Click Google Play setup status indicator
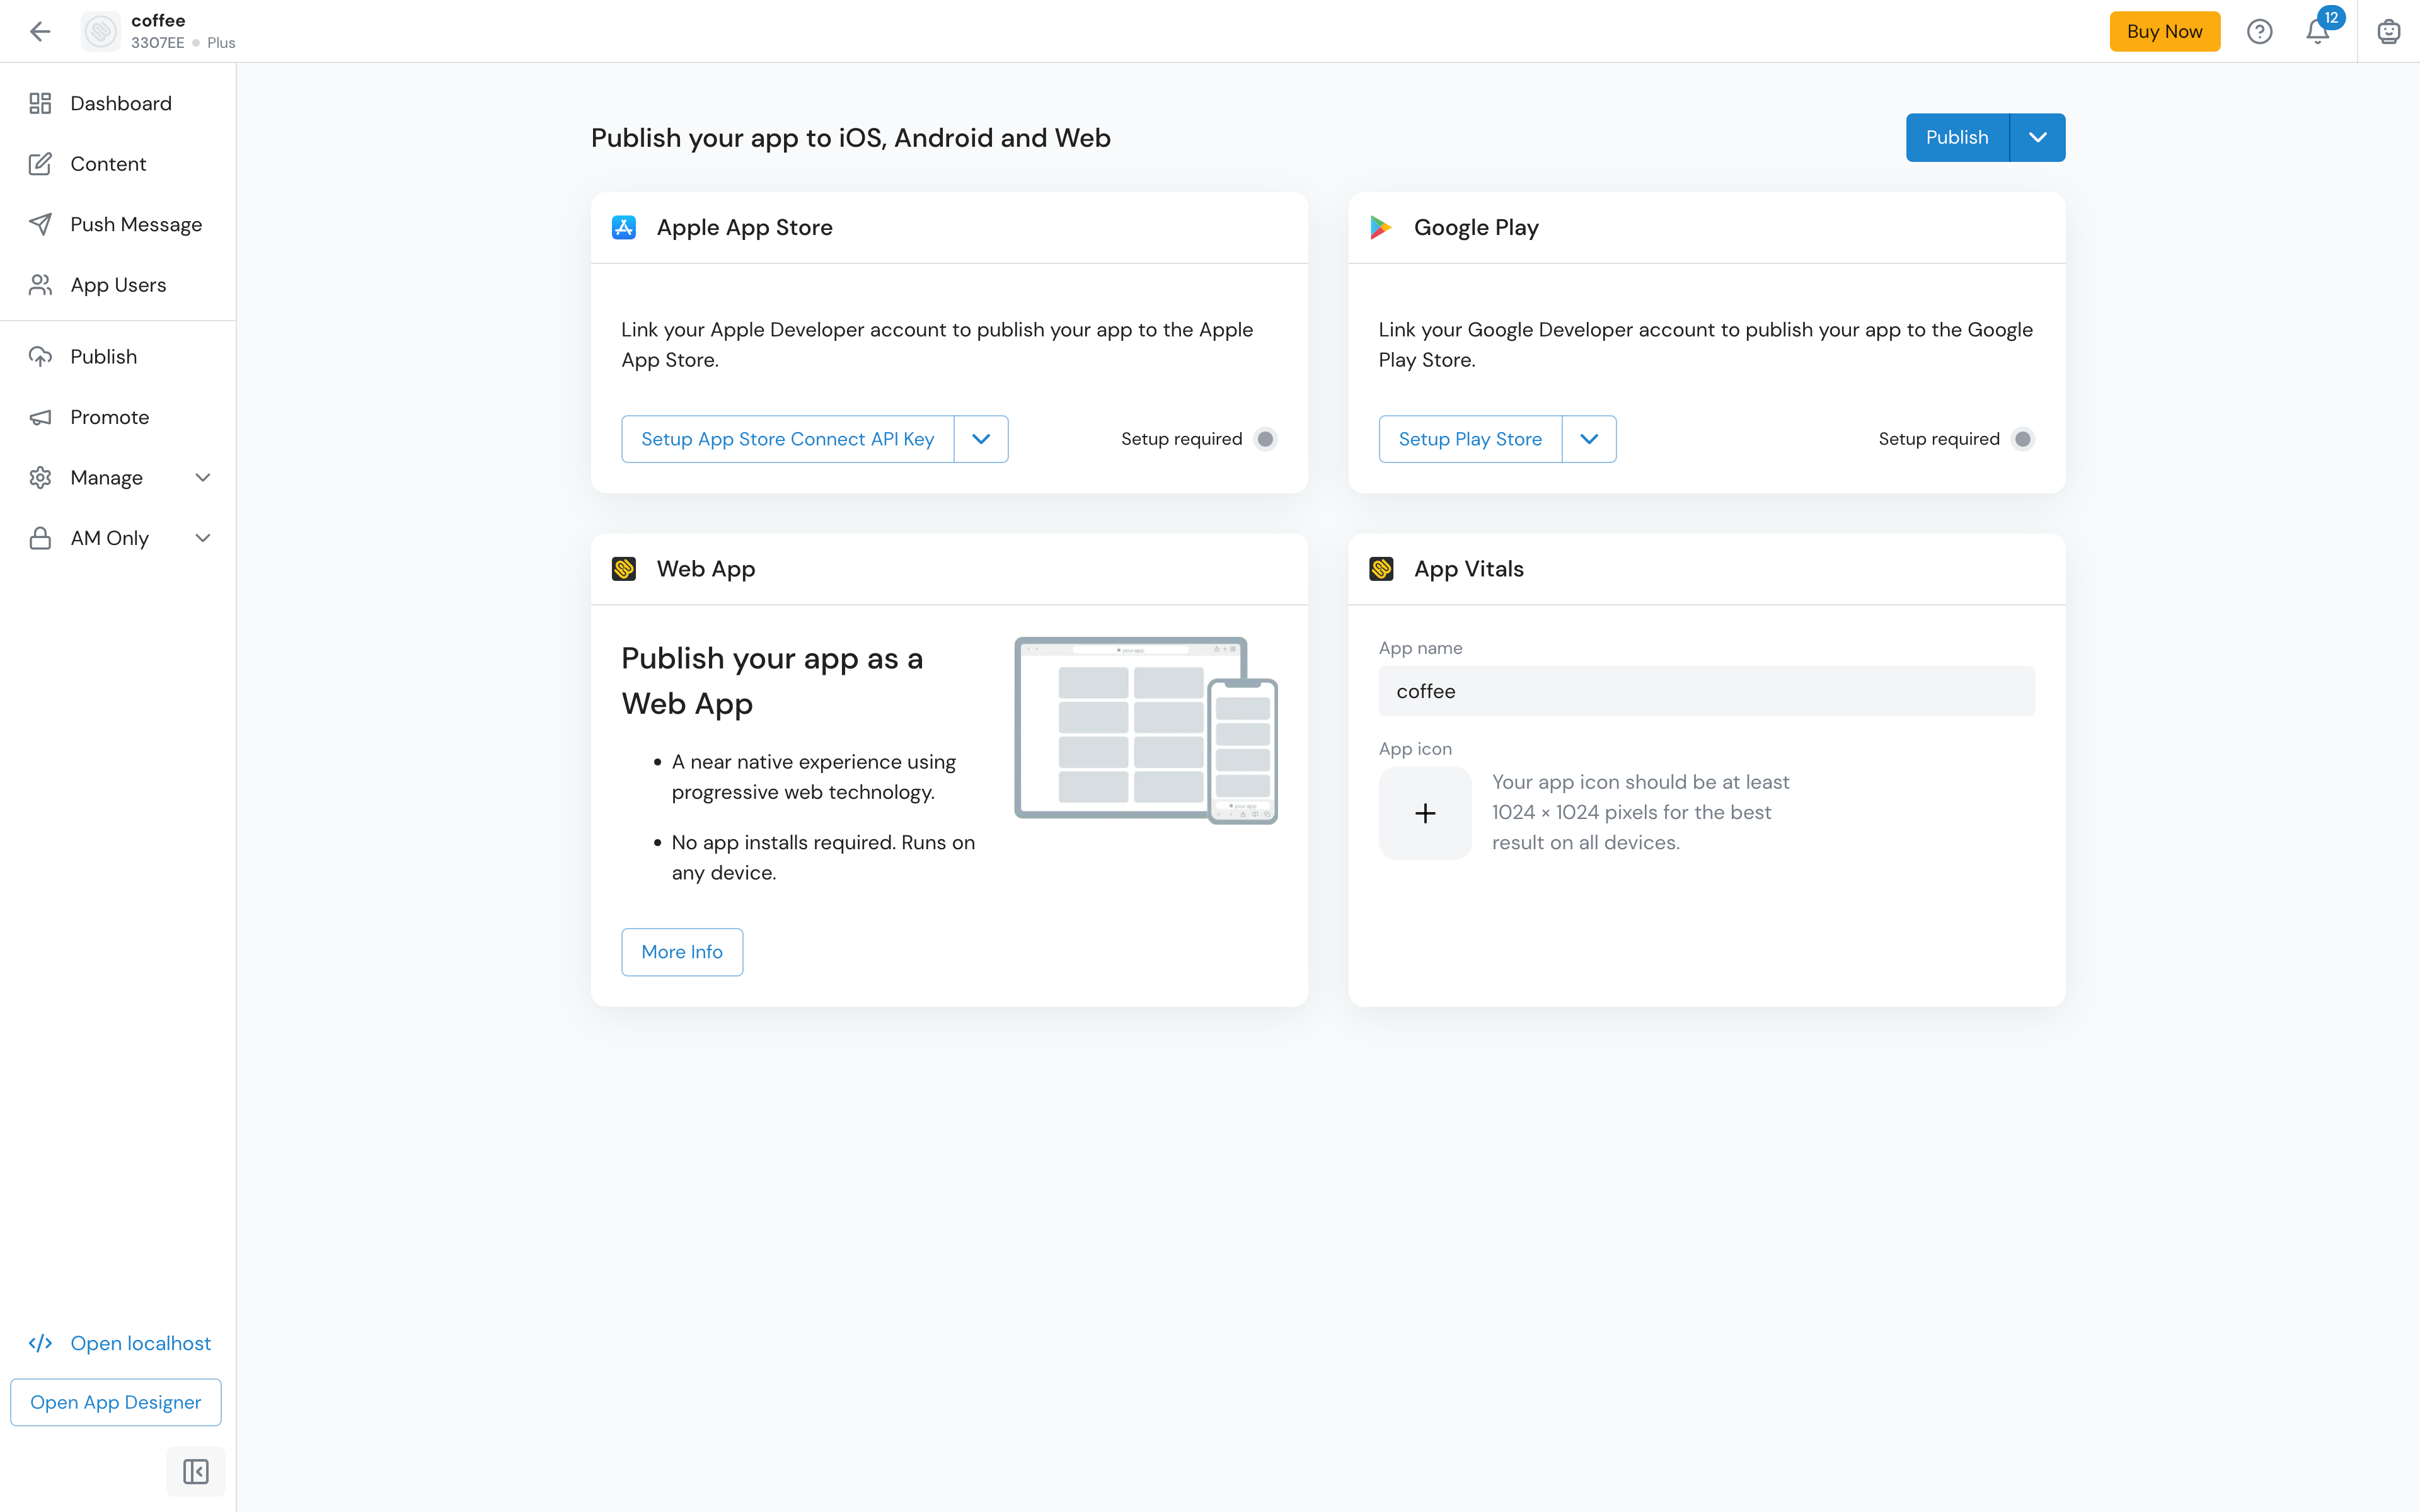 (x=2022, y=439)
